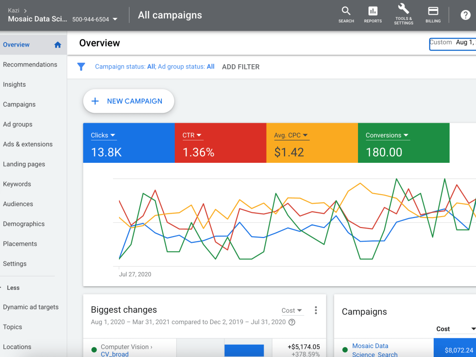
Task: Click the blue filter funnel icon
Action: pyautogui.click(x=81, y=67)
